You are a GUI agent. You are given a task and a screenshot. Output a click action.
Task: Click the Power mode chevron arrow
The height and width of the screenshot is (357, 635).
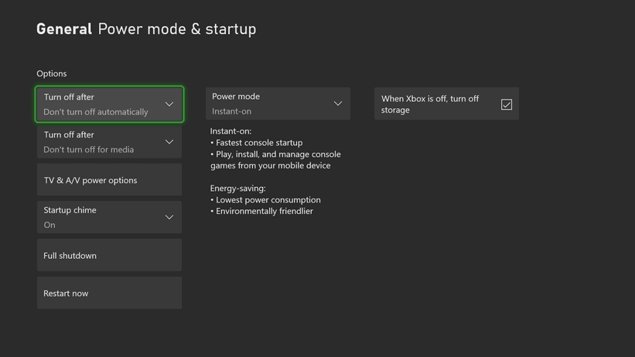[x=337, y=104]
